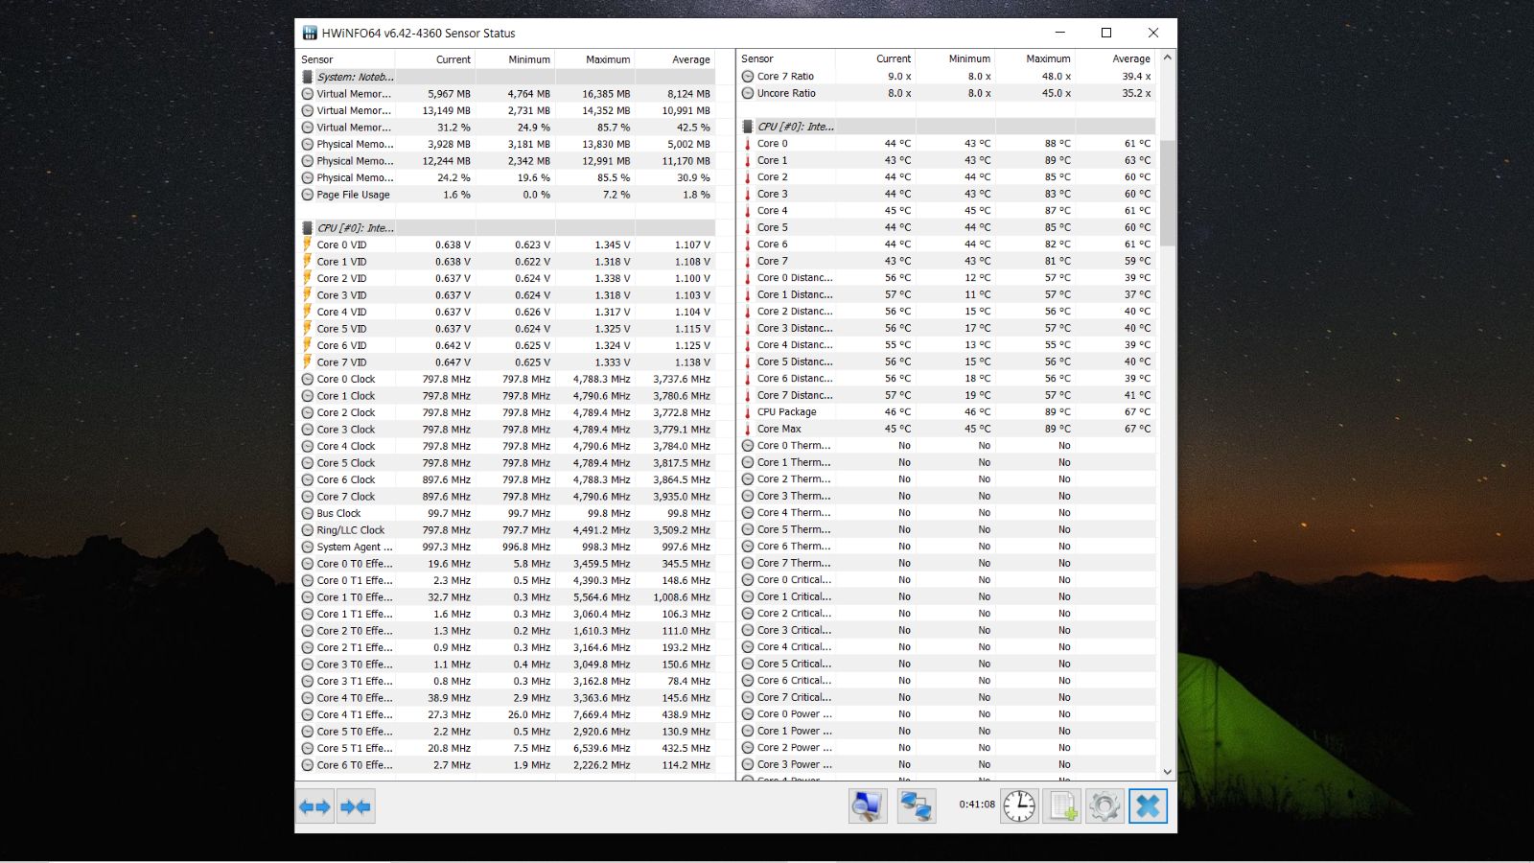The image size is (1534, 863).
Task: Click the chip icon beside System: Noteb...
Action: click(x=308, y=77)
